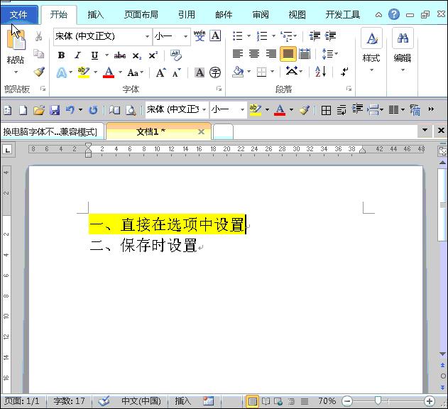This screenshot has height=409, width=448.
Task: Click the New blank document icon
Action: (x=23, y=110)
